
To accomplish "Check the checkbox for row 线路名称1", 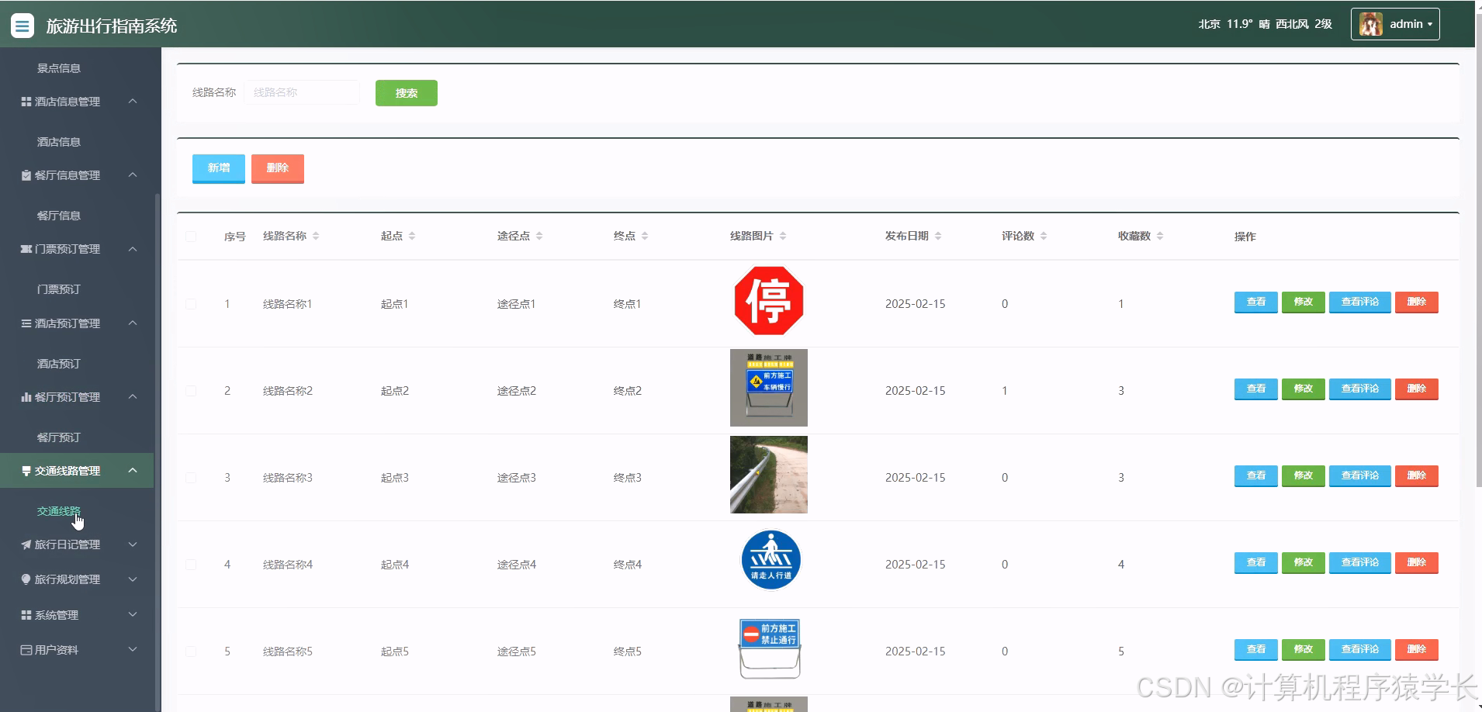I will 191,304.
